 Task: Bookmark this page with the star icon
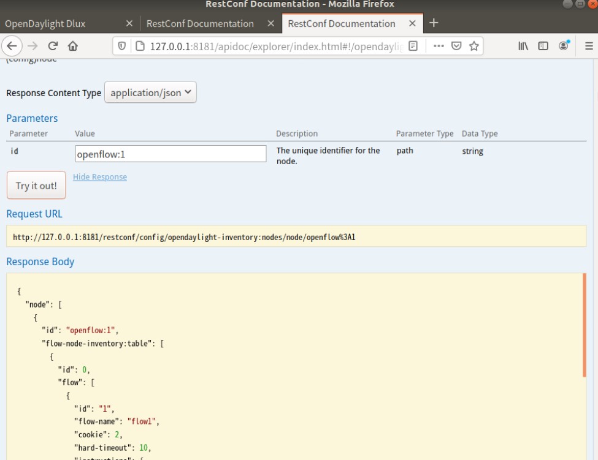pos(473,46)
